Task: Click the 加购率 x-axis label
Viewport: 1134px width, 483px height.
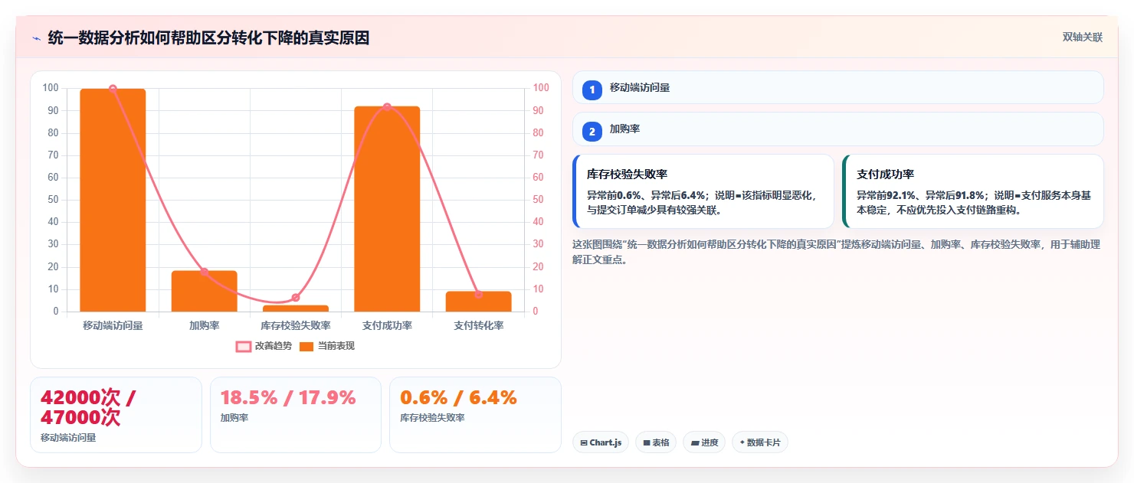Action: tap(204, 325)
